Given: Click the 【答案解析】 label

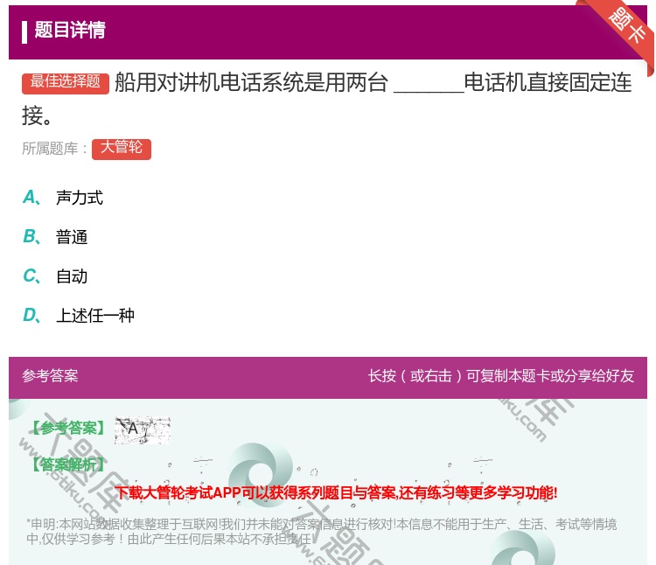Looking at the screenshot, I should point(68,464).
